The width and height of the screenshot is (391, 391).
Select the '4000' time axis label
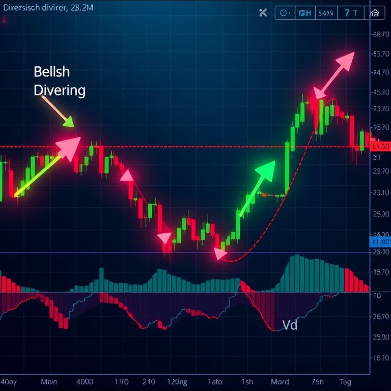(x=86, y=381)
